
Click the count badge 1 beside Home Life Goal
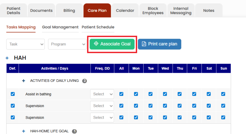(x=74, y=131)
